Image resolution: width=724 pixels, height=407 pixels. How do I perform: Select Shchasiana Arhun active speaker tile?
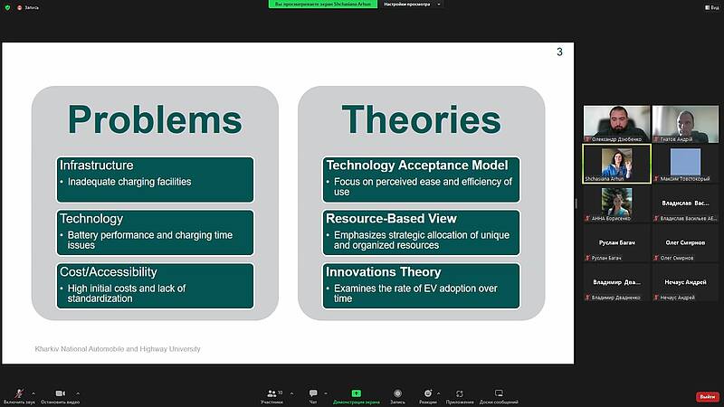[617, 164]
